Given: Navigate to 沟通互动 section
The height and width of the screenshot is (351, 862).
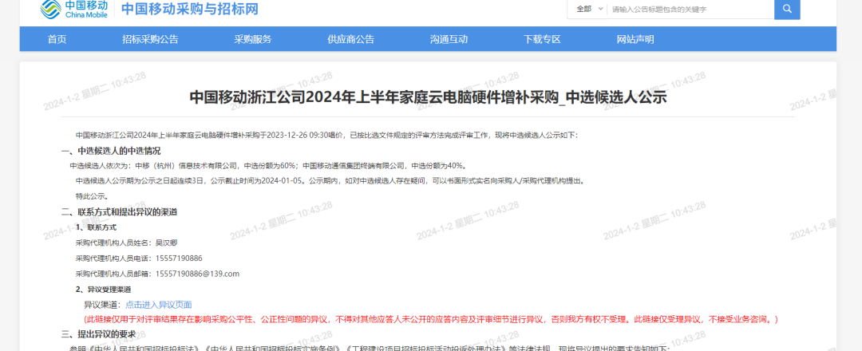Looking at the screenshot, I should 449,39.
